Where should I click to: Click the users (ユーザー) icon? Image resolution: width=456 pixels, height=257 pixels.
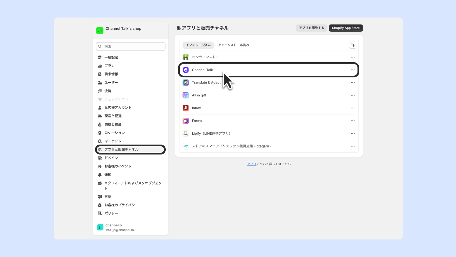point(100,83)
